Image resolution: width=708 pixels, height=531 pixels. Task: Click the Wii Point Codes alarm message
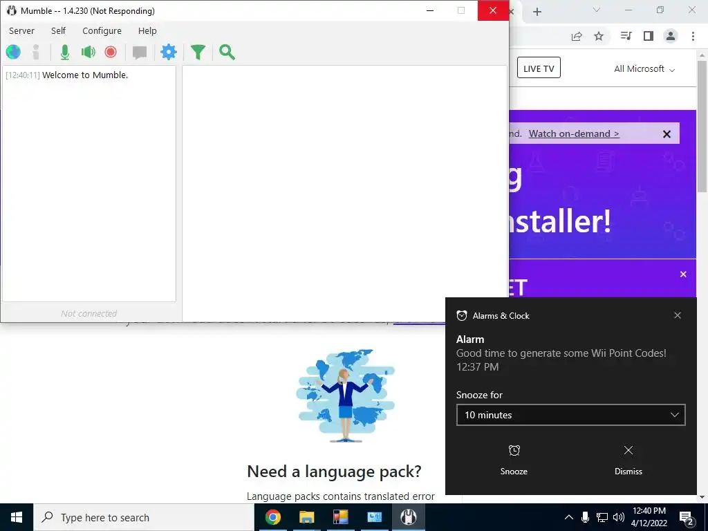(x=561, y=353)
